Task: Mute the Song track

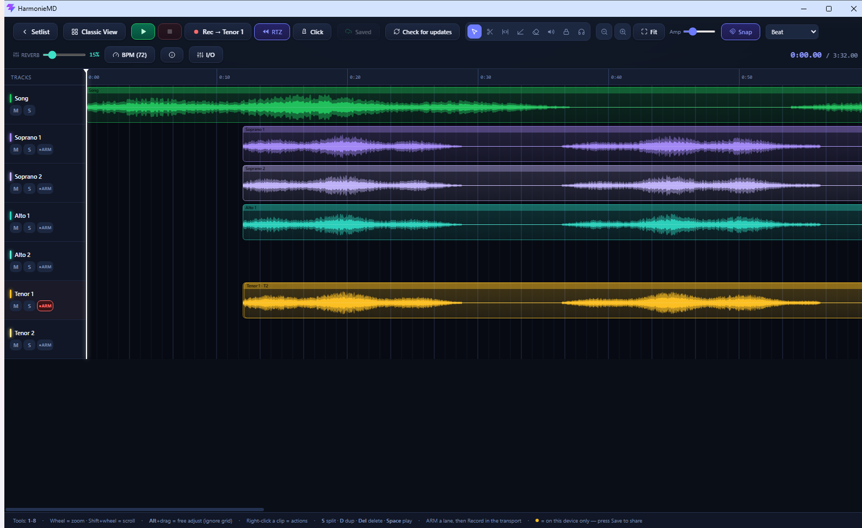Action: pos(16,110)
